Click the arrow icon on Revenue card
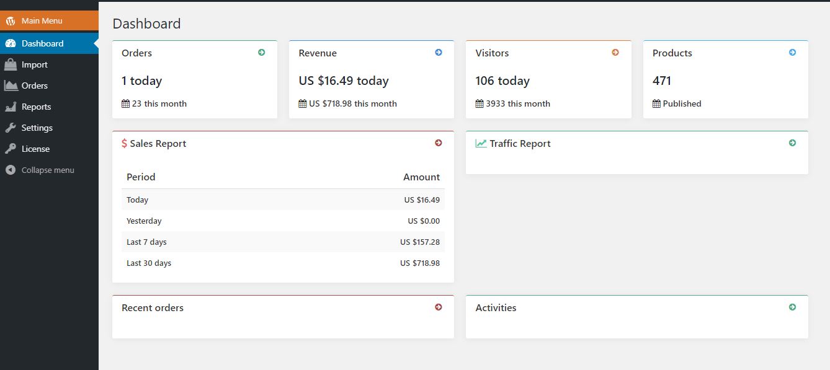 [439, 53]
